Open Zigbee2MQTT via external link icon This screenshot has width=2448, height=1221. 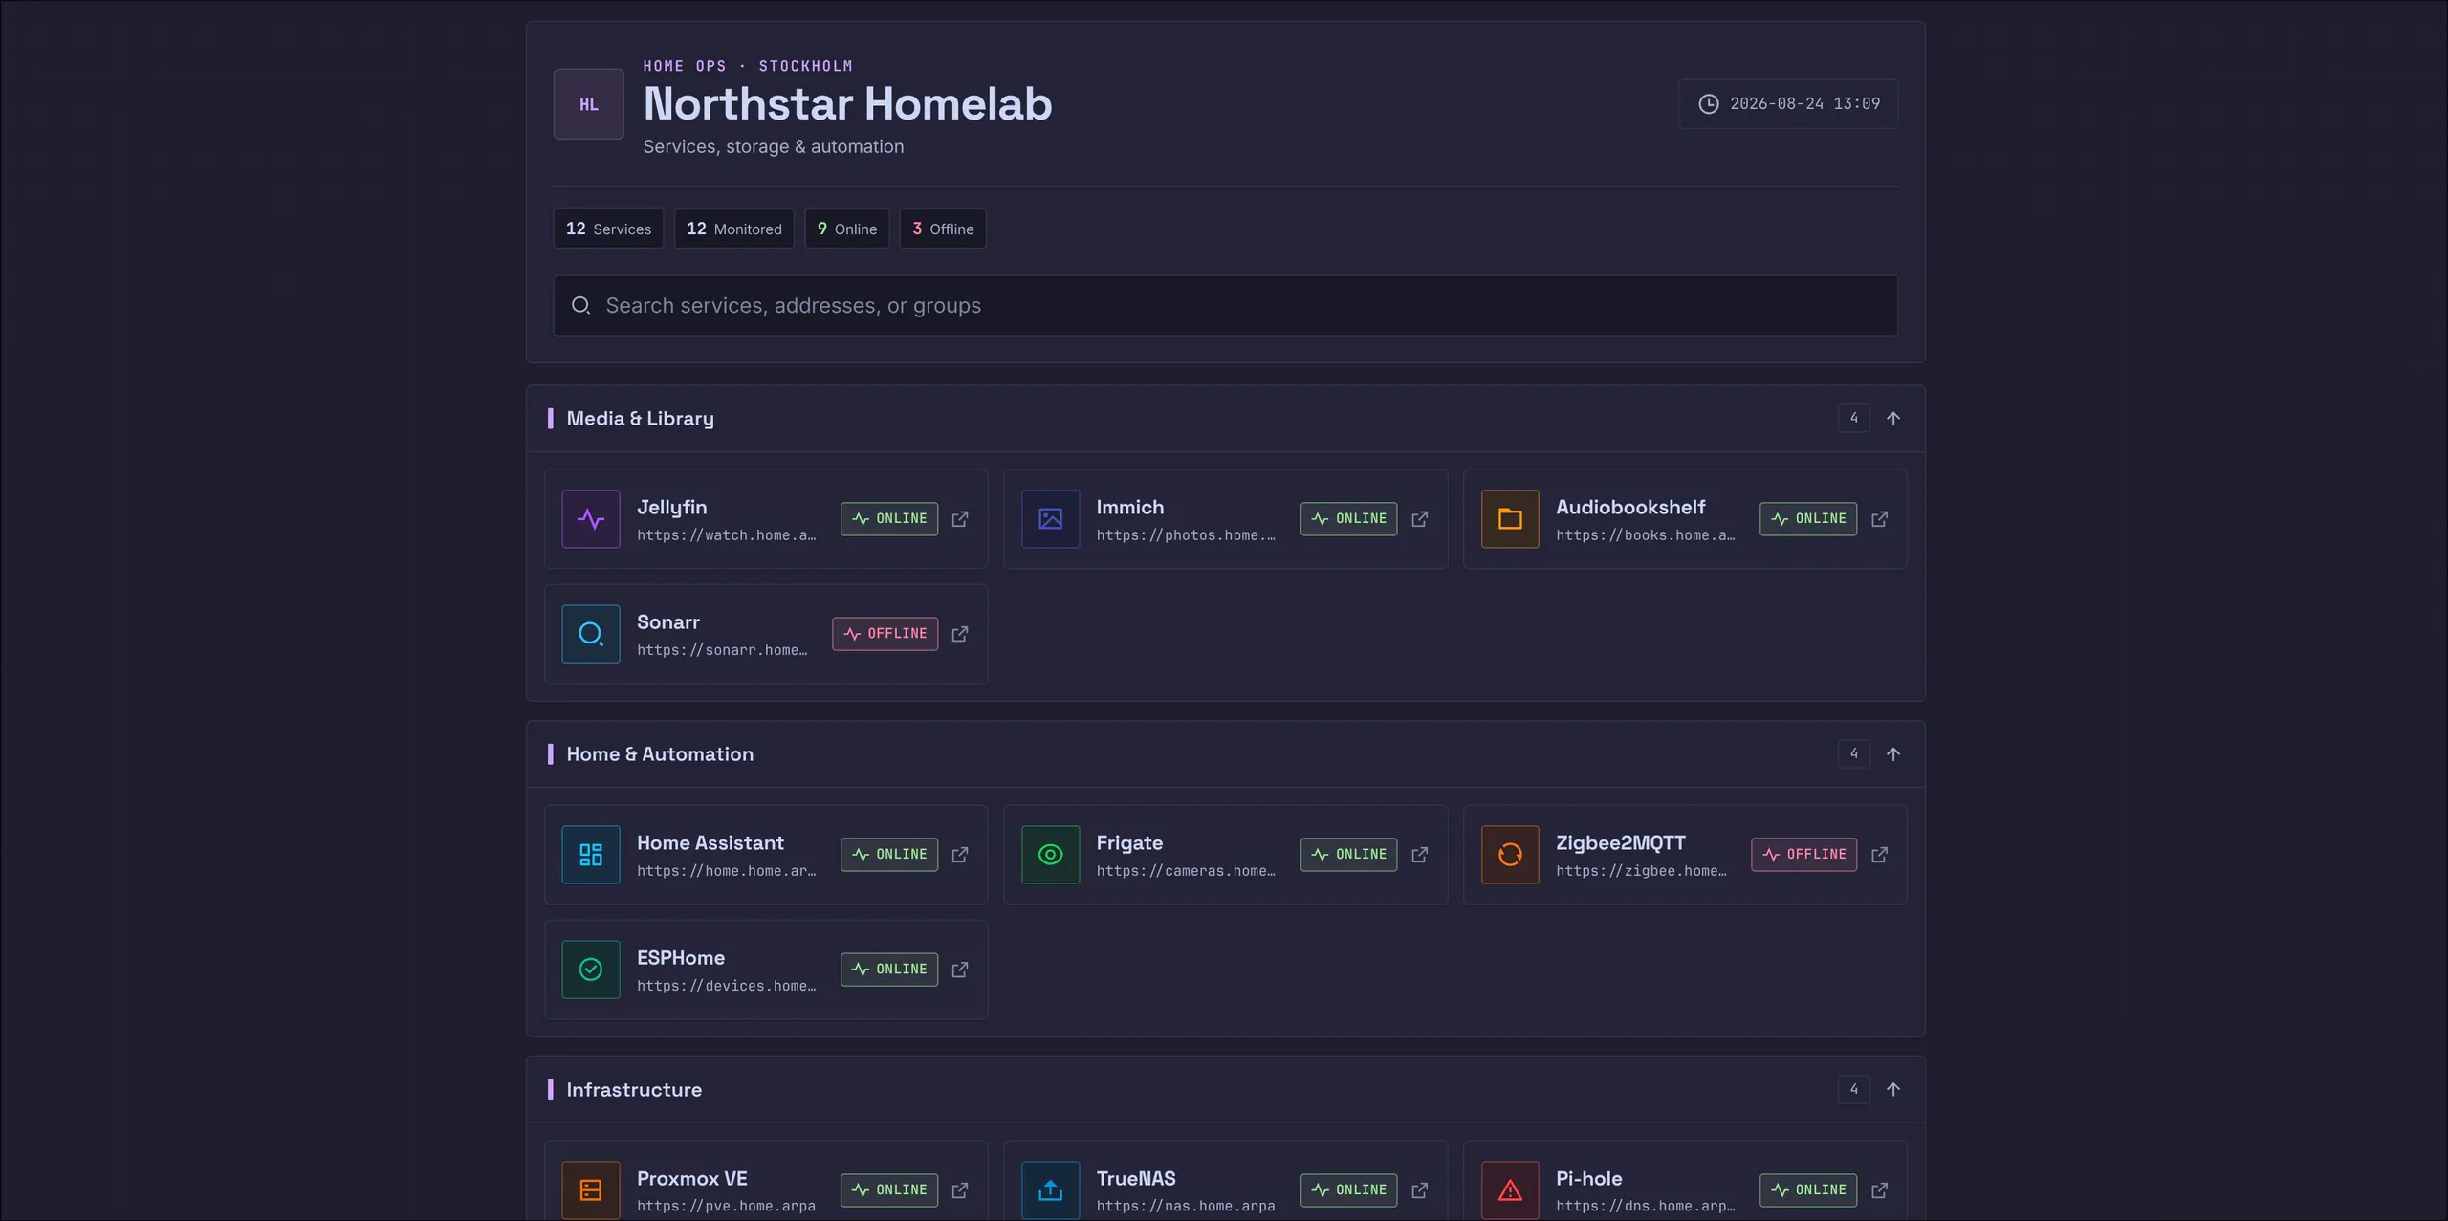click(x=1879, y=855)
